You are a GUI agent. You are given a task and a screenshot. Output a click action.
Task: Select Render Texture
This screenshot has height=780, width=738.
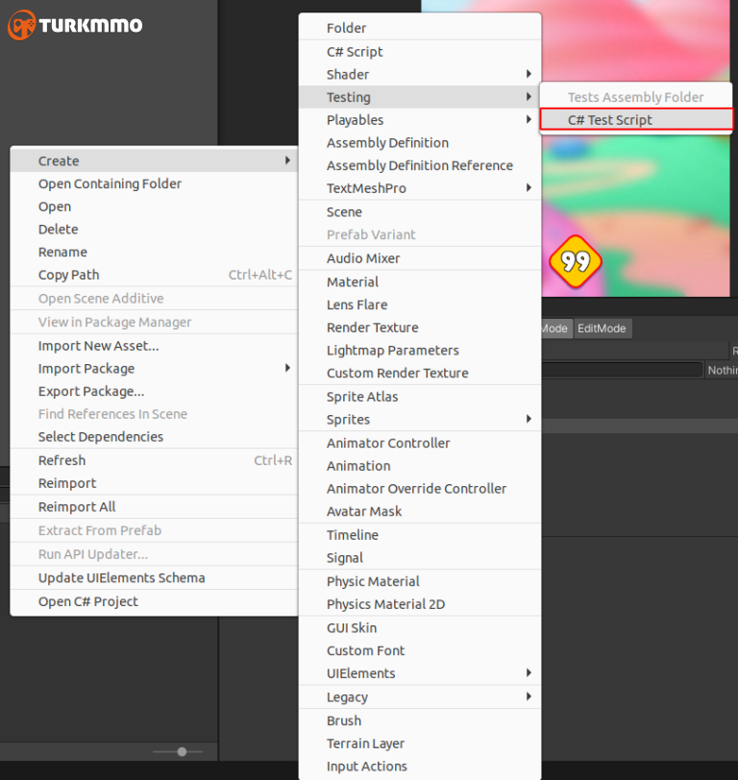click(x=420, y=328)
